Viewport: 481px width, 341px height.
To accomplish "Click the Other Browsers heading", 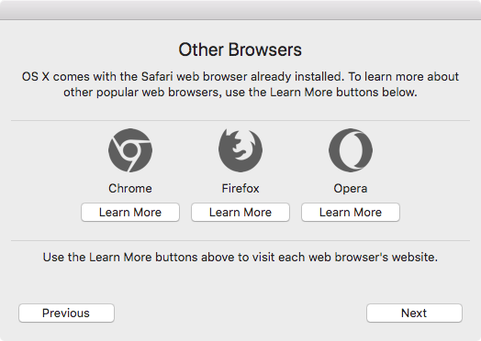I will (240, 49).
